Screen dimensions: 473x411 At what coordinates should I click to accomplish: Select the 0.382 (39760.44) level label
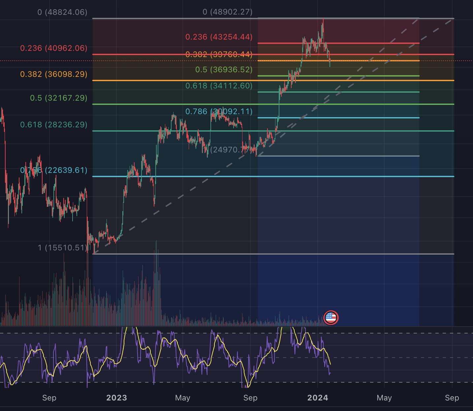(x=219, y=54)
